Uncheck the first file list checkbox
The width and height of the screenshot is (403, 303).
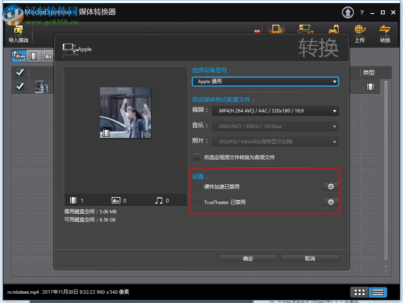(20, 72)
